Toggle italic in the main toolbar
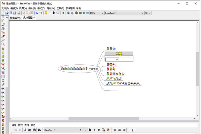 tap(50, 13)
